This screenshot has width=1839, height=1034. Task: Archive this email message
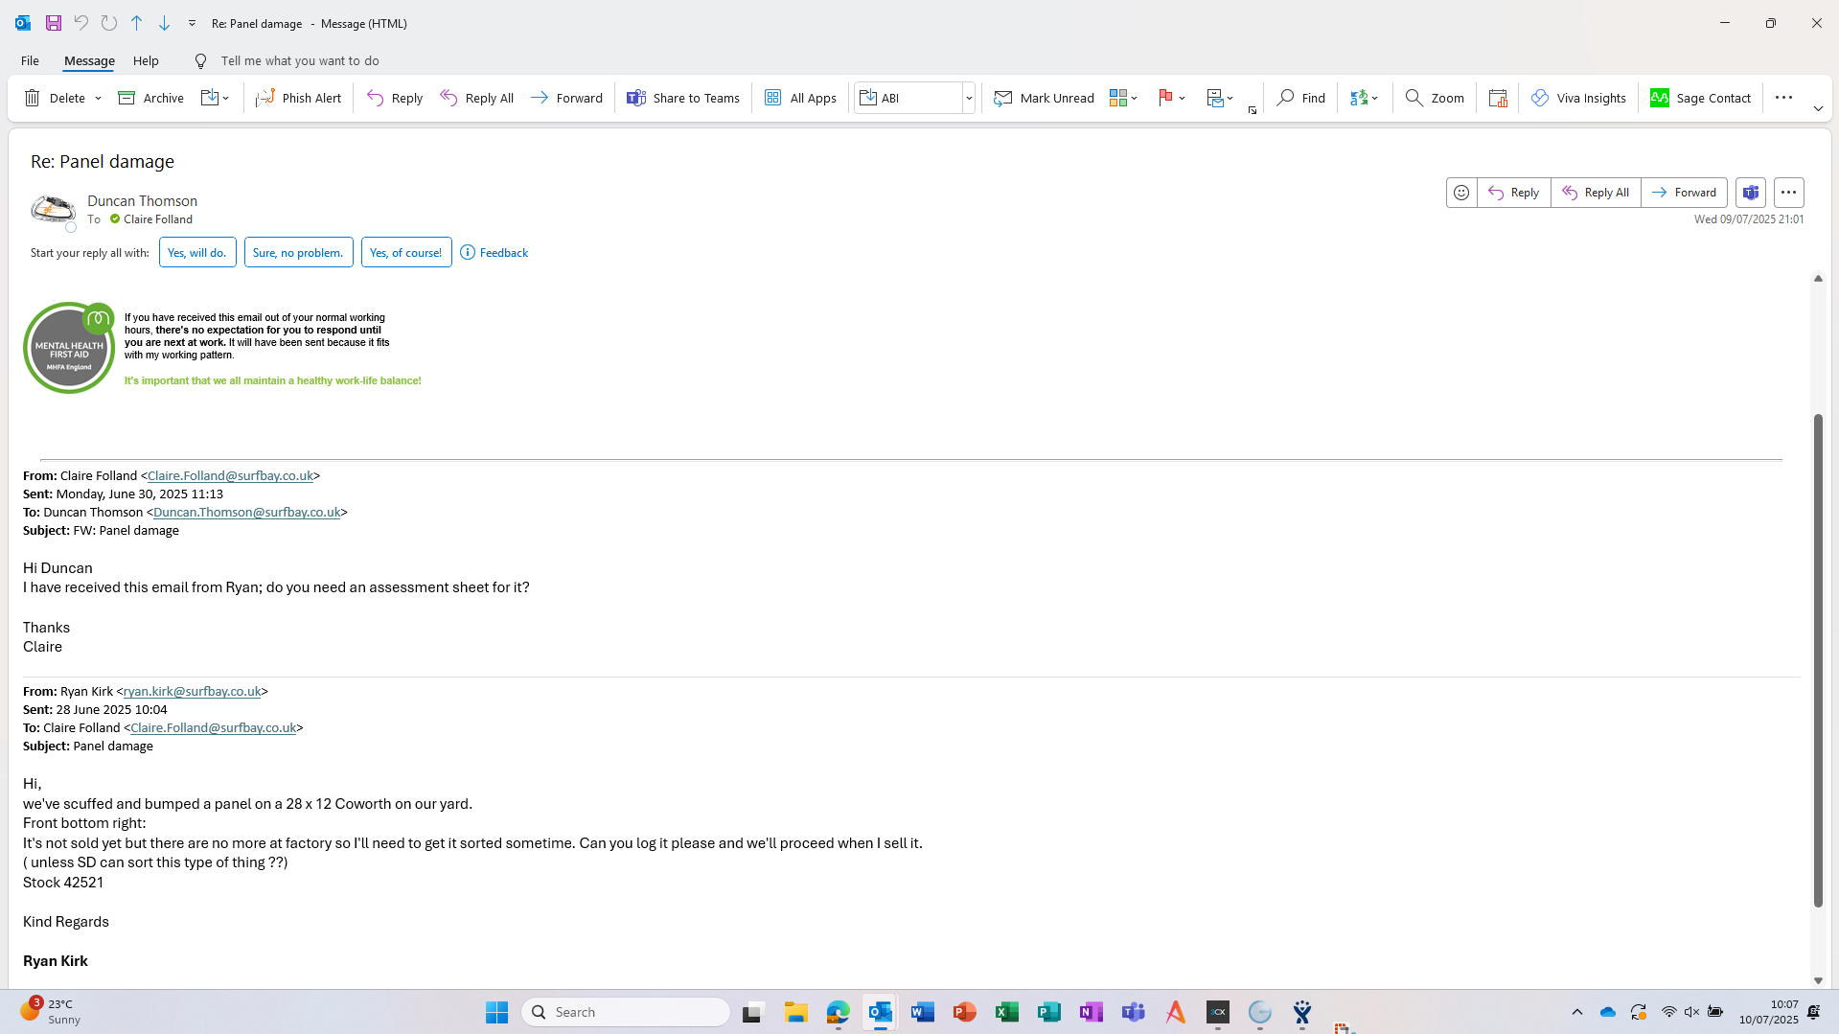click(x=150, y=98)
